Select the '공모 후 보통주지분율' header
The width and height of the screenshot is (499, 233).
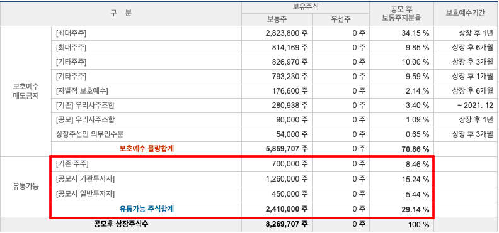click(x=401, y=14)
